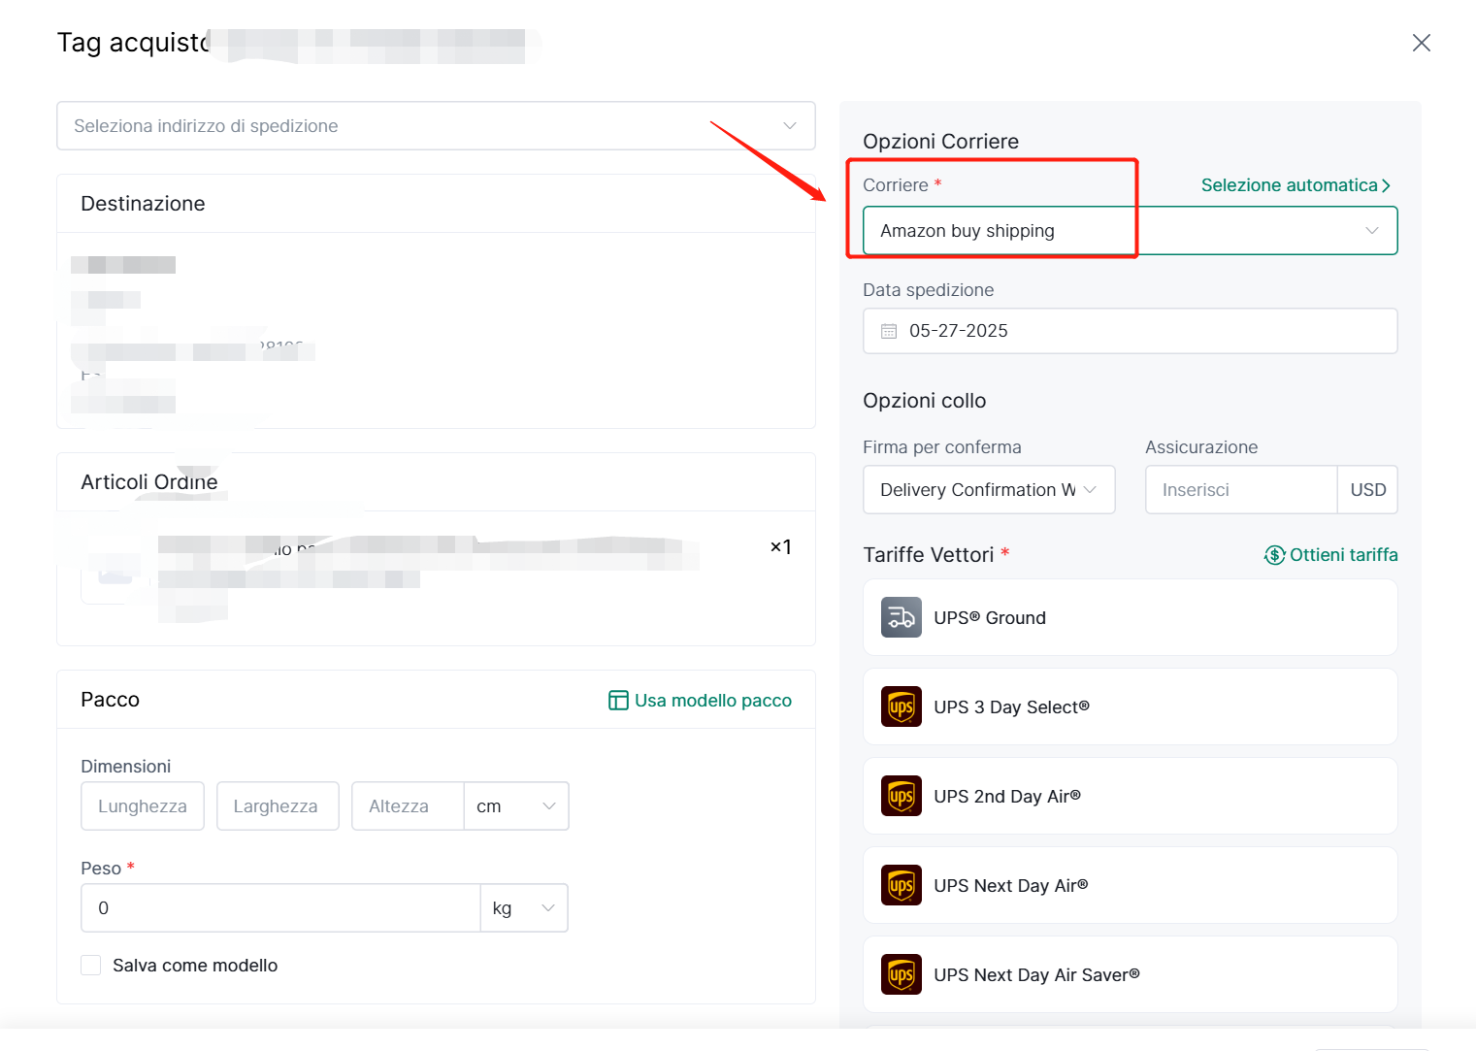The height and width of the screenshot is (1051, 1476).
Task: Click the template icon beside Usa modello pacco
Action: pyautogui.click(x=618, y=701)
